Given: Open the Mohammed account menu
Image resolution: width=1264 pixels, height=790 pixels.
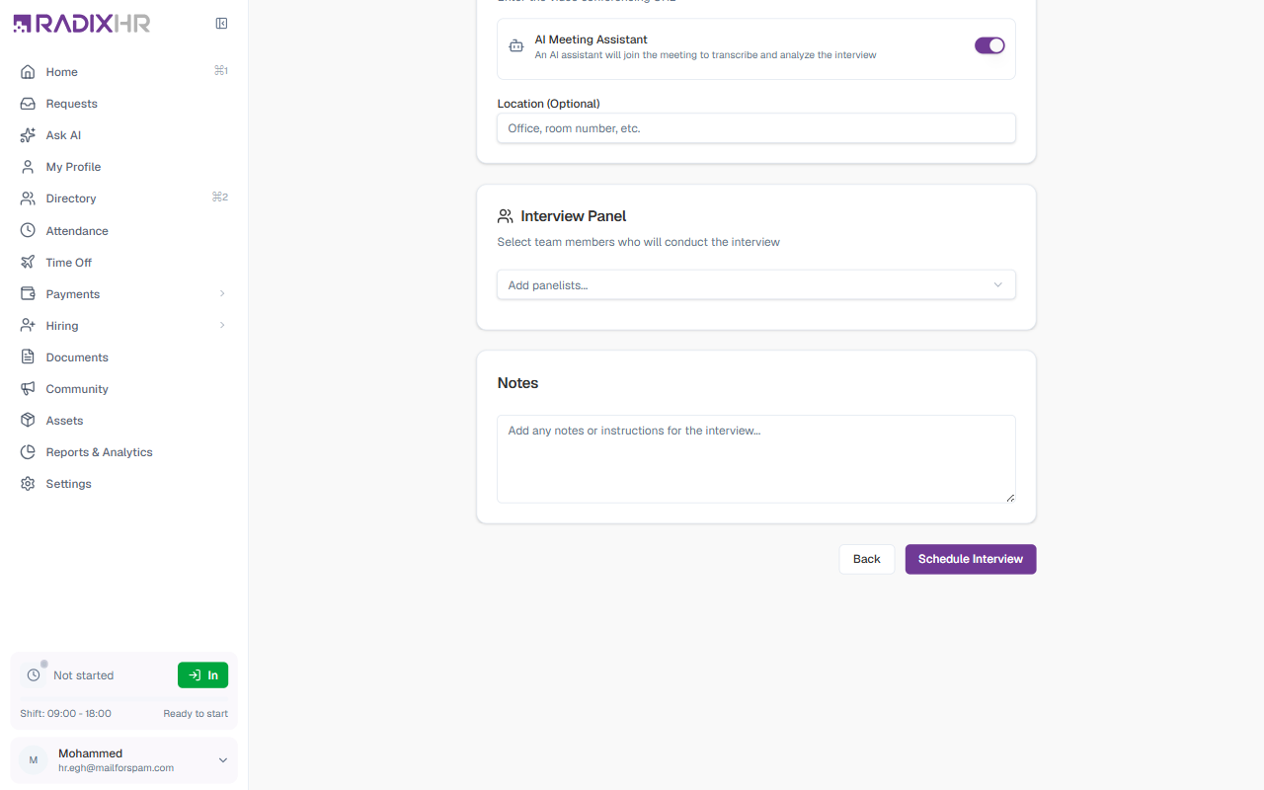Looking at the screenshot, I should 123,760.
